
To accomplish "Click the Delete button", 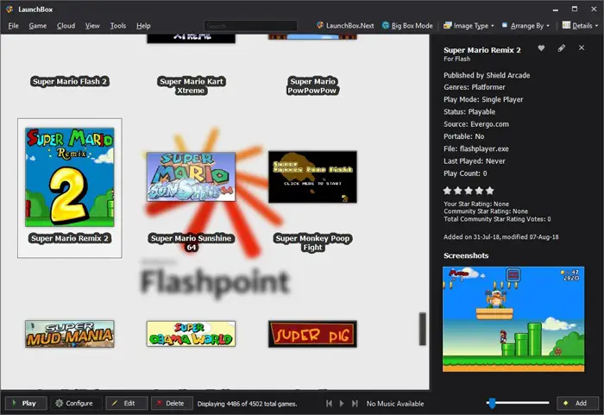I will coord(172,403).
